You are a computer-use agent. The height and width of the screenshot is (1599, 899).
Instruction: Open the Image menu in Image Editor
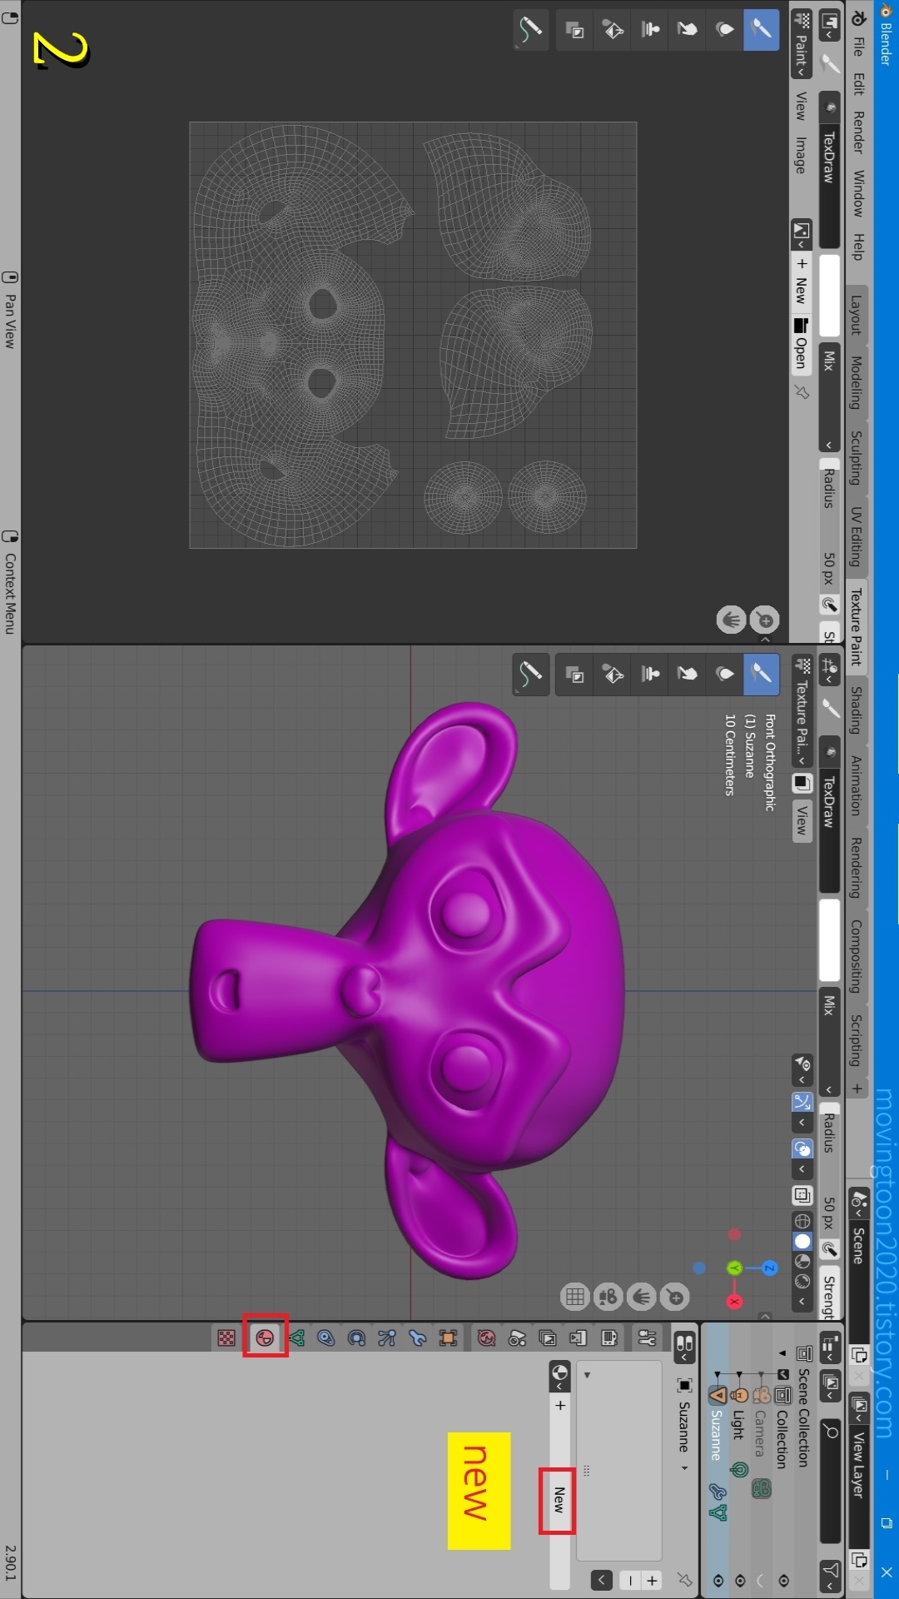click(801, 155)
